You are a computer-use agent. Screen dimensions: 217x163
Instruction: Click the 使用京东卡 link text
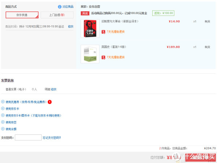(12, 109)
